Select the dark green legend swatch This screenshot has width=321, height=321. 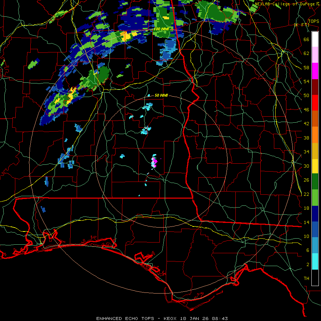coord(315,182)
